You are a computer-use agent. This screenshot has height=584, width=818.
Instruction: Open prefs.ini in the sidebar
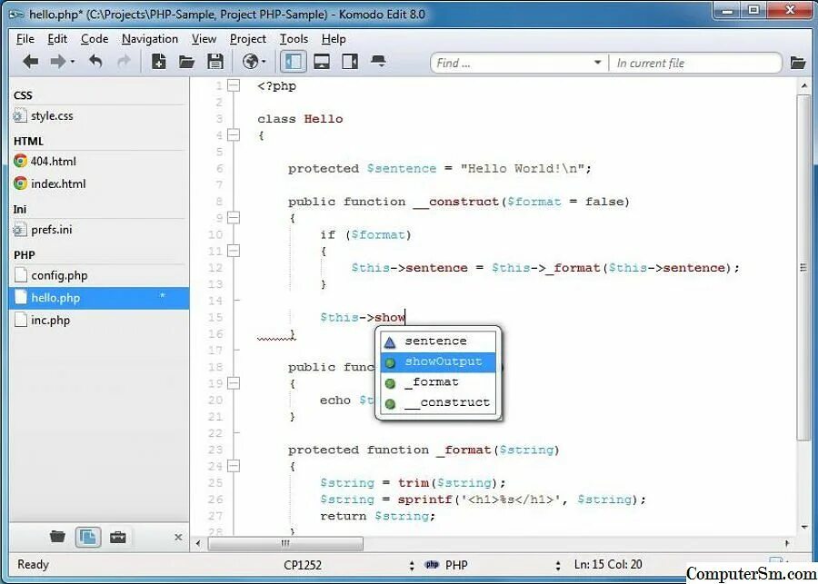click(x=99, y=230)
